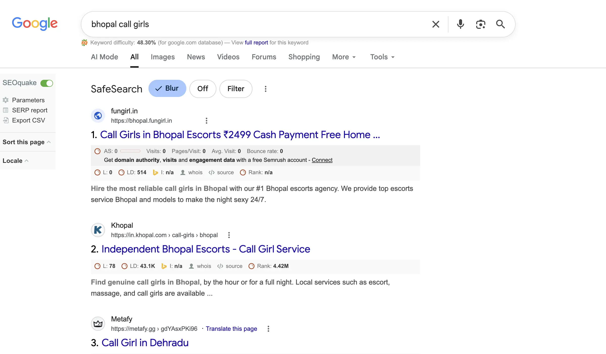This screenshot has height=354, width=606.
Task: Click the AS authority score icon for fungirl.in
Action: tap(97, 151)
